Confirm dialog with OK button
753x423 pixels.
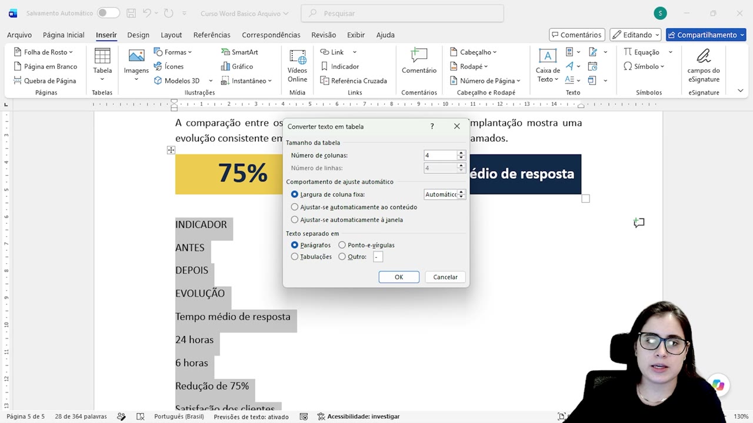[x=399, y=277]
